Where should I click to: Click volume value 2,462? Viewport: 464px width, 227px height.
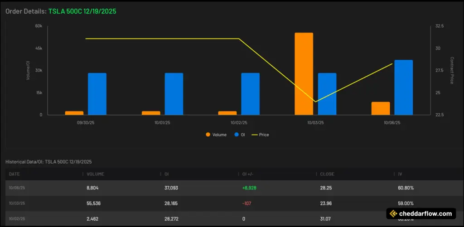tap(92, 219)
